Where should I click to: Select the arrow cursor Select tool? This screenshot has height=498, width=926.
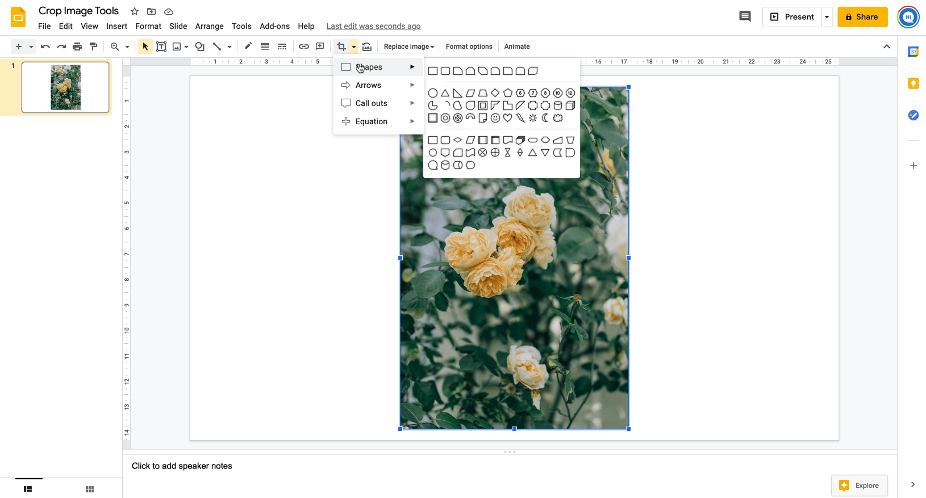point(145,47)
